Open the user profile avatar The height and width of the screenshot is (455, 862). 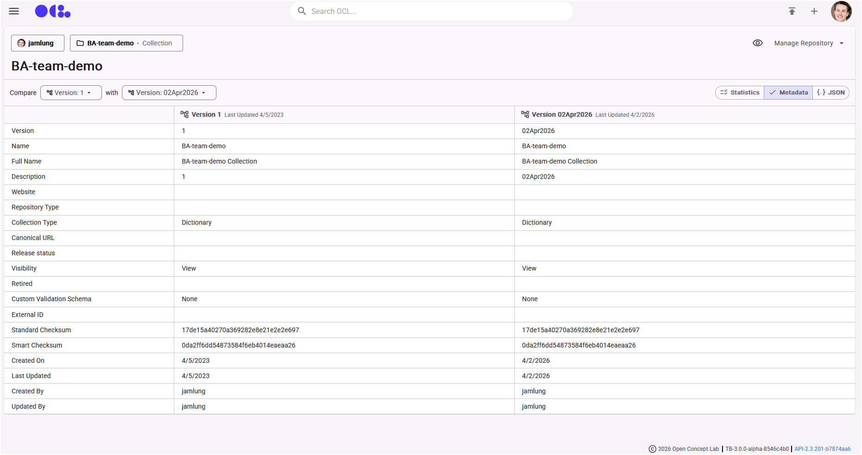pos(841,11)
